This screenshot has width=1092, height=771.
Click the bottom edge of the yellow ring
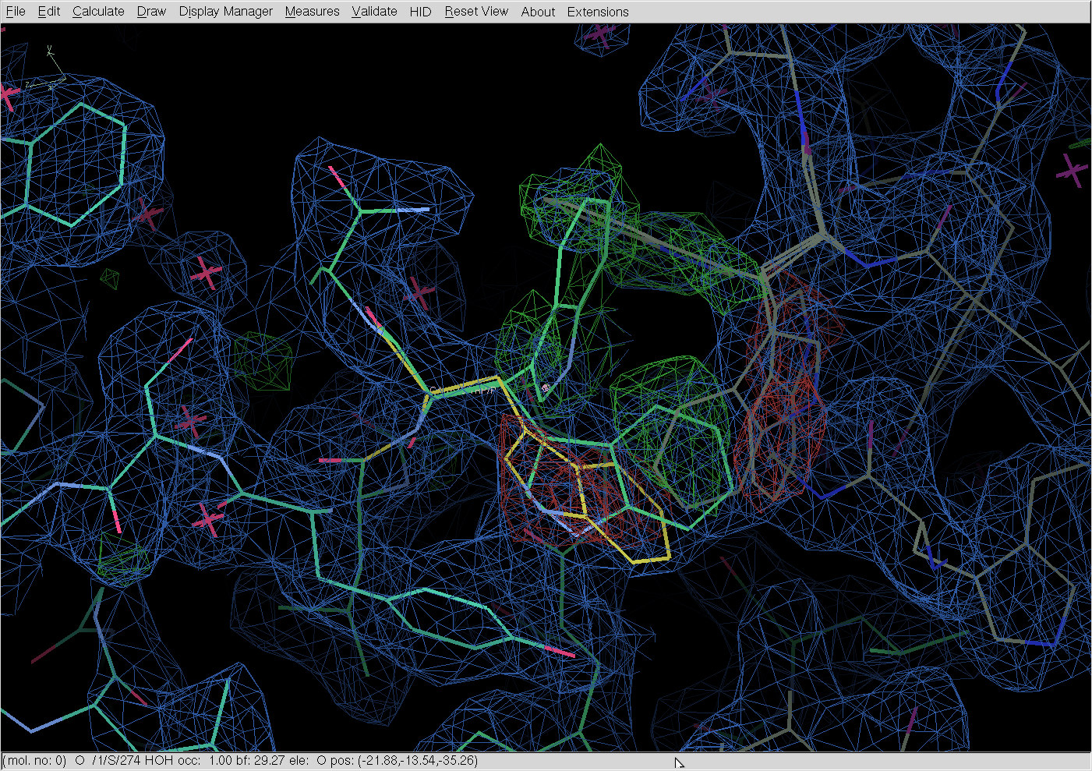pos(651,560)
